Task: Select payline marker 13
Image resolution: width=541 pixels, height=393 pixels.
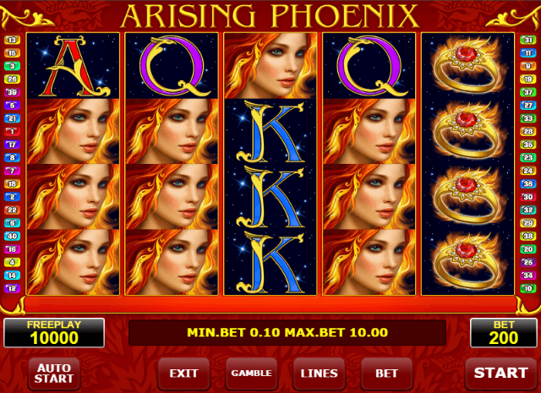Action: pyautogui.click(x=12, y=40)
